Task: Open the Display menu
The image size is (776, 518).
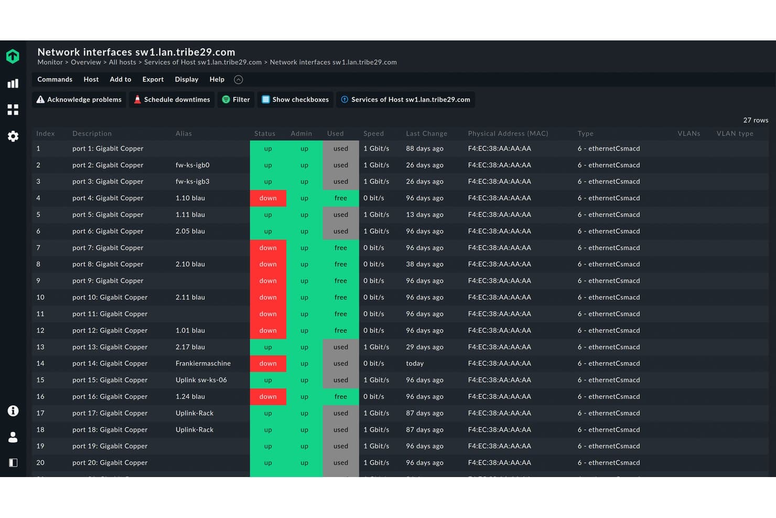Action: [187, 79]
